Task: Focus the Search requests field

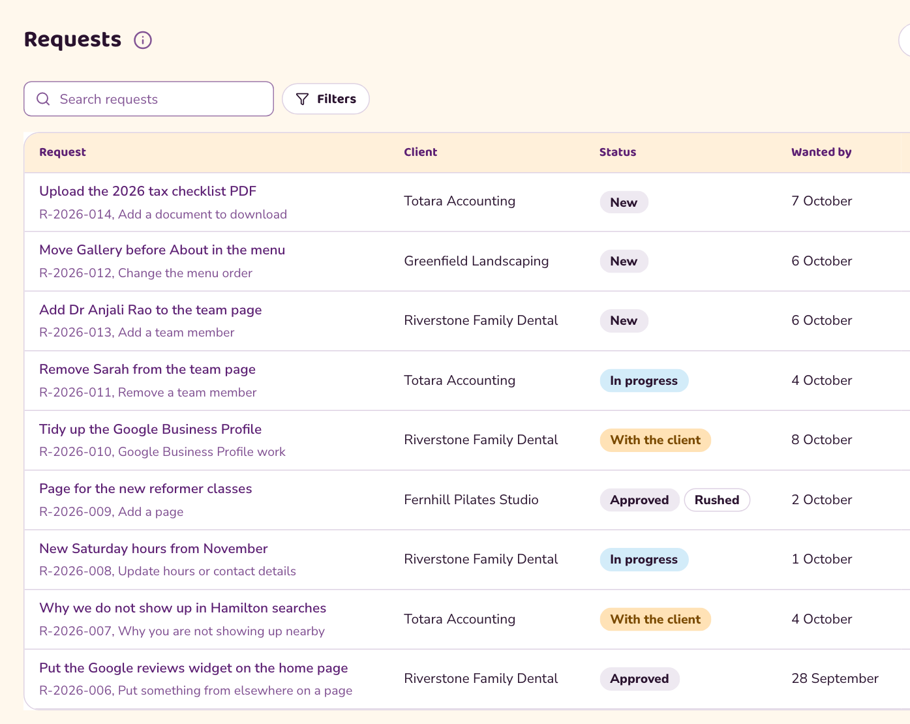Action: 149,99
